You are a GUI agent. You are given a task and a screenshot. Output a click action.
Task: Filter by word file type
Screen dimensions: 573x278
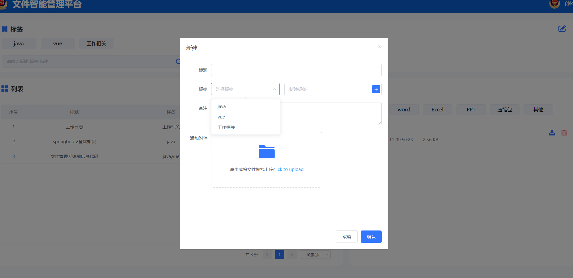click(x=404, y=110)
